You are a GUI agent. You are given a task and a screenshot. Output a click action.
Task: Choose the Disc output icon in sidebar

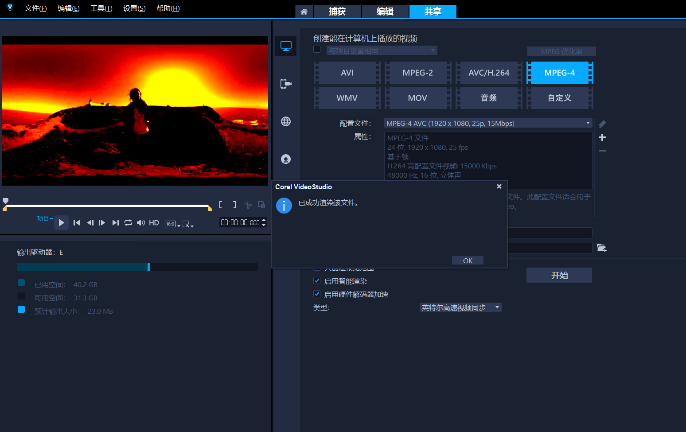click(x=286, y=159)
